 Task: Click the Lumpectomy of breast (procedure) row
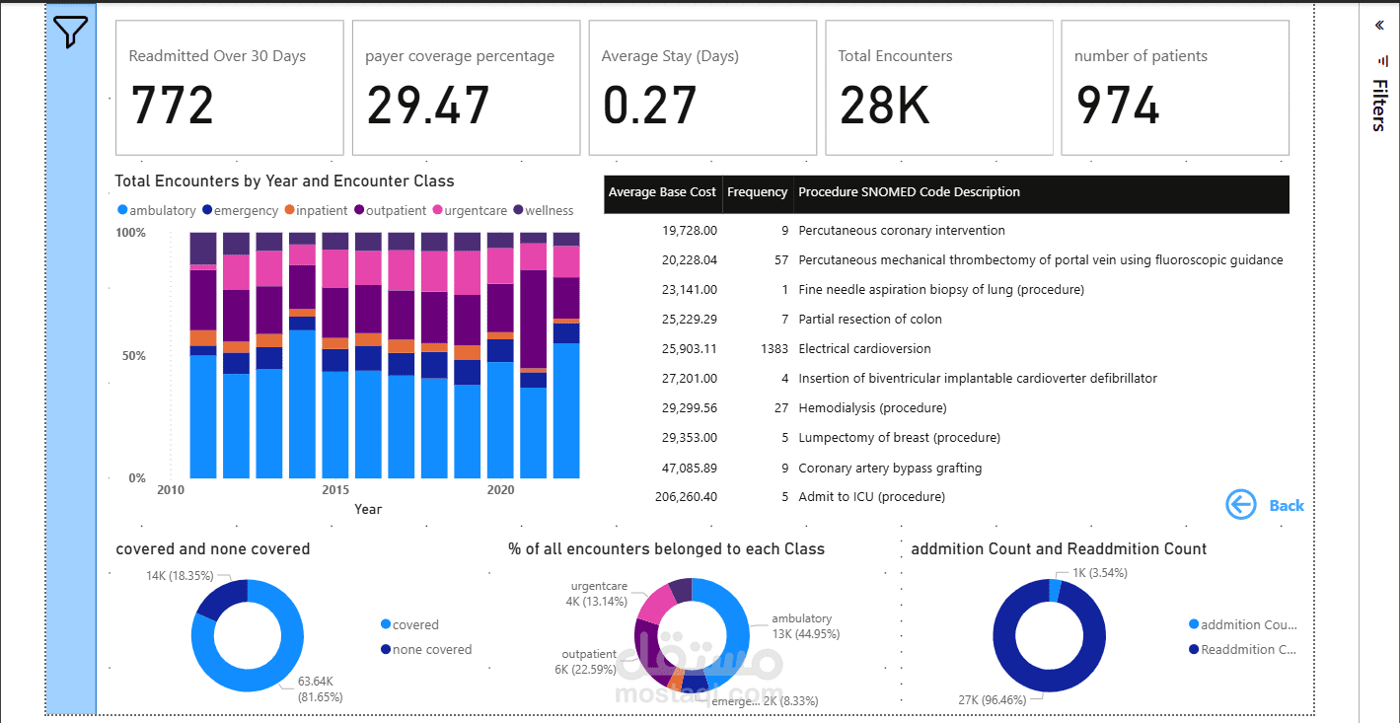pos(946,437)
